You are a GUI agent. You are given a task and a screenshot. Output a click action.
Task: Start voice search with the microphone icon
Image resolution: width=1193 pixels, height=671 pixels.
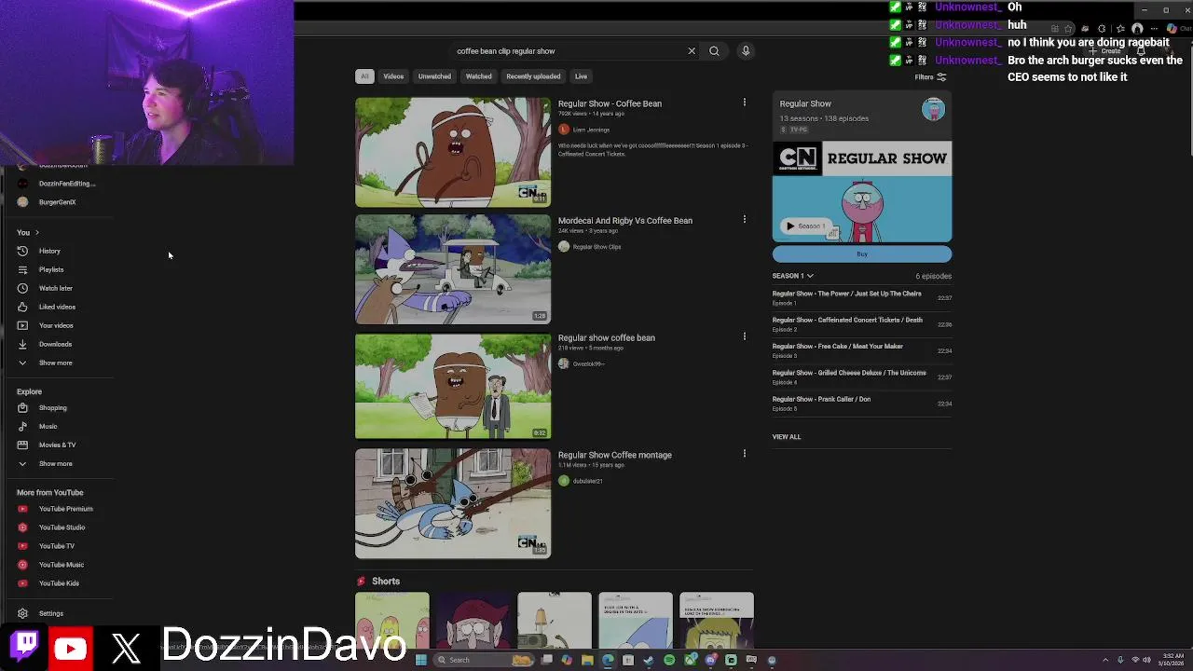click(x=746, y=51)
